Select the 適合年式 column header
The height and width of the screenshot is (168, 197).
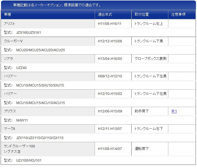[x=113, y=14]
